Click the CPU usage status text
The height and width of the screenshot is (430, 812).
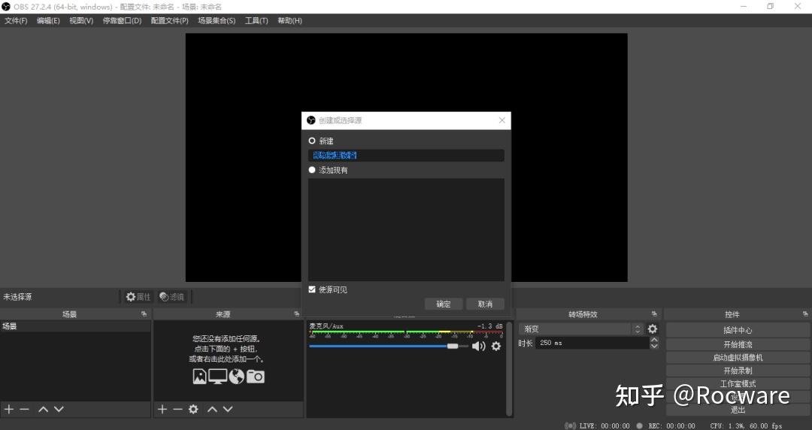coord(746,425)
